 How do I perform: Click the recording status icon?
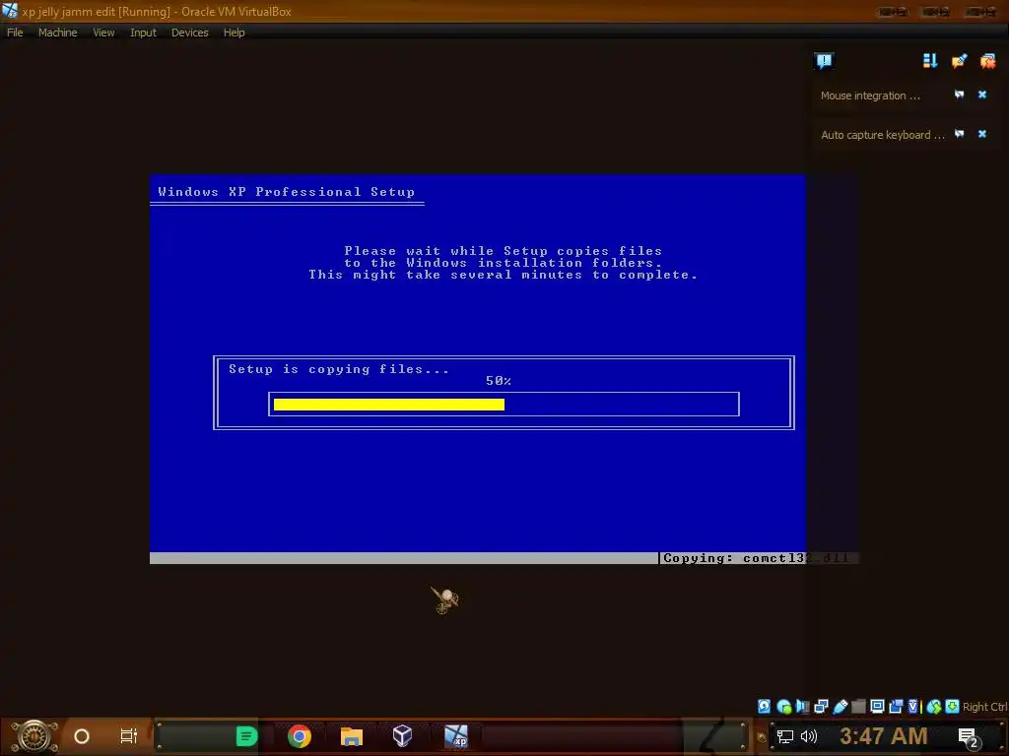point(896,707)
